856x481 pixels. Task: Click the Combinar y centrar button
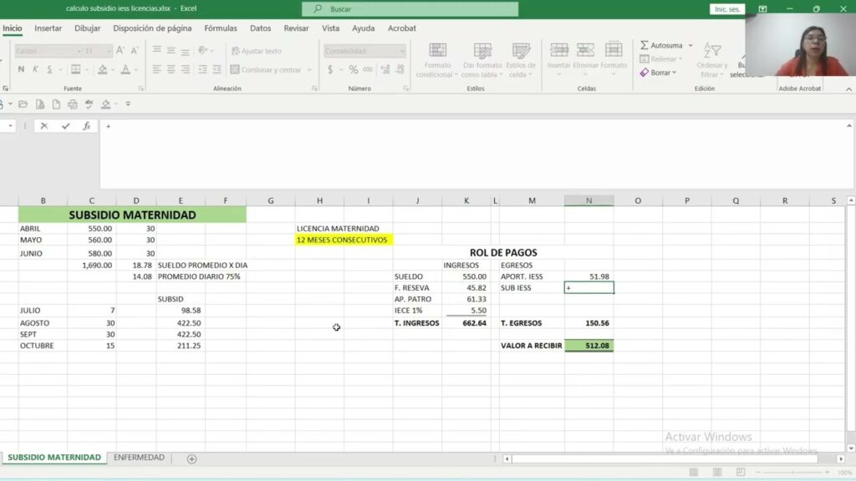266,70
